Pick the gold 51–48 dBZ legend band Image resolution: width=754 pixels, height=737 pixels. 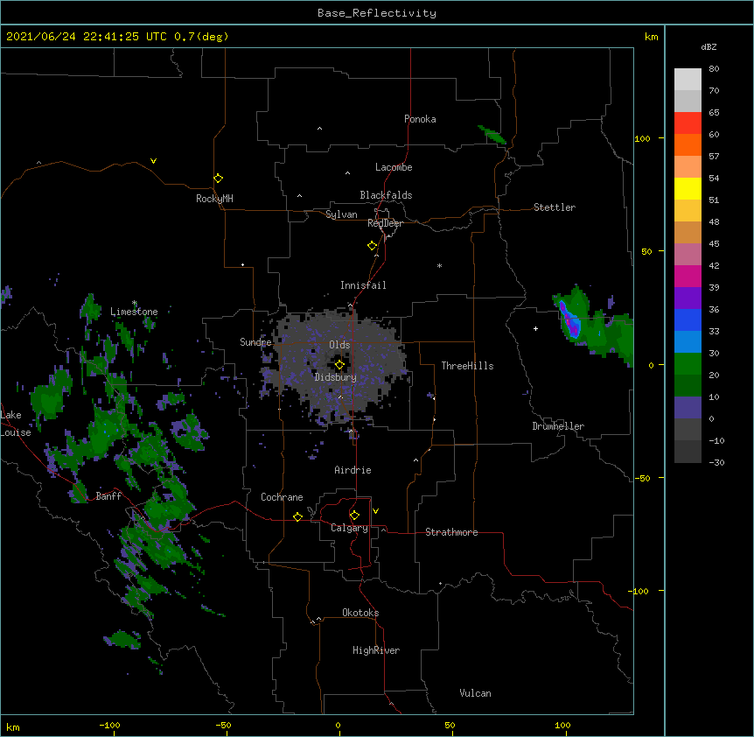point(688,211)
